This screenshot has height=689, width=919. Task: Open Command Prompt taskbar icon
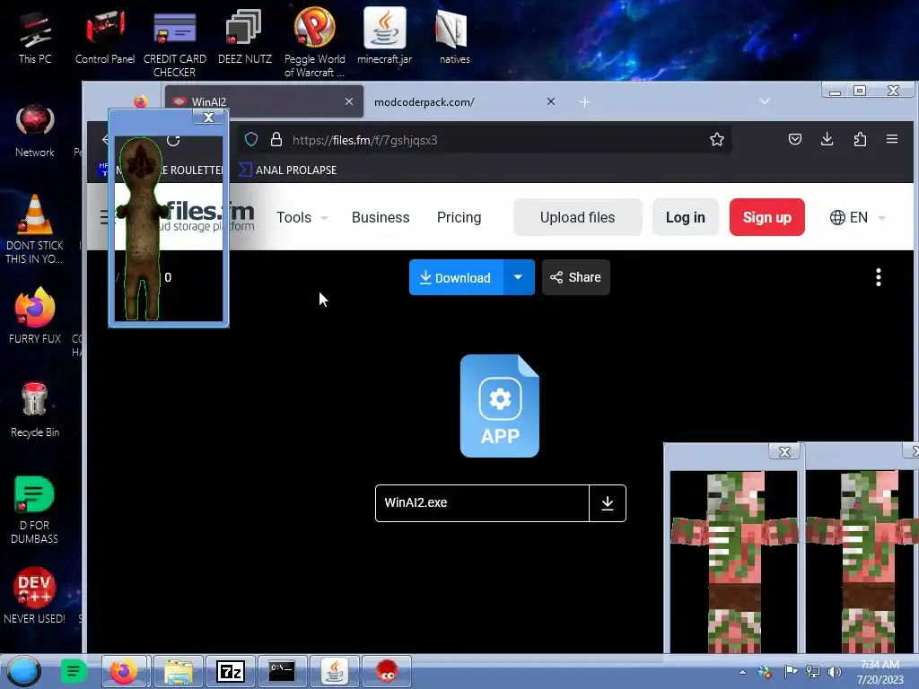(282, 671)
